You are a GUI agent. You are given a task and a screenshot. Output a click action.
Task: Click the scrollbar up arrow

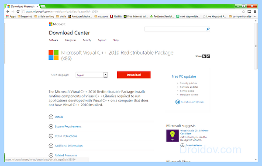point(255,21)
